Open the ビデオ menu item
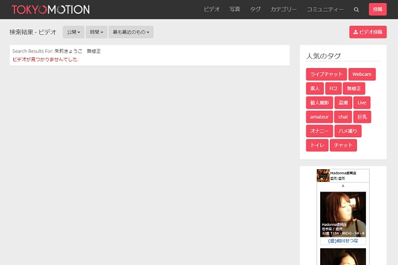The width and height of the screenshot is (398, 265). 212,10
